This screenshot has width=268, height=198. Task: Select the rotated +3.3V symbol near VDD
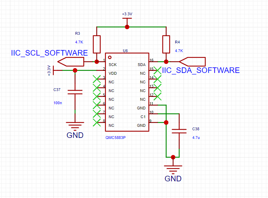pyautogui.click(x=51, y=70)
